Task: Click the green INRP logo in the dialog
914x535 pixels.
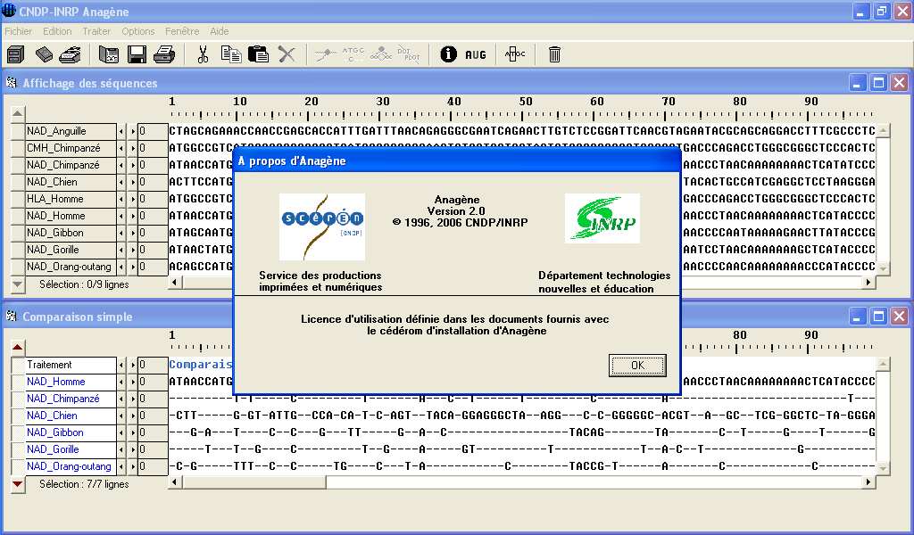Action: 602,218
